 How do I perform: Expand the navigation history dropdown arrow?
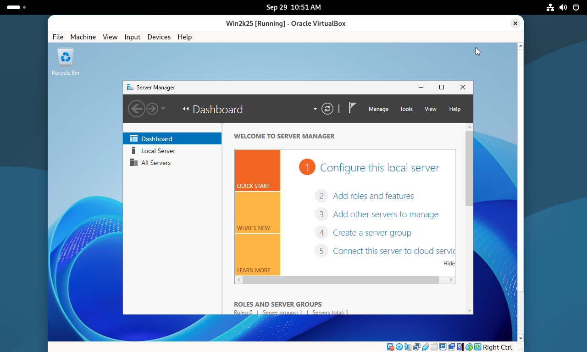pyautogui.click(x=163, y=109)
